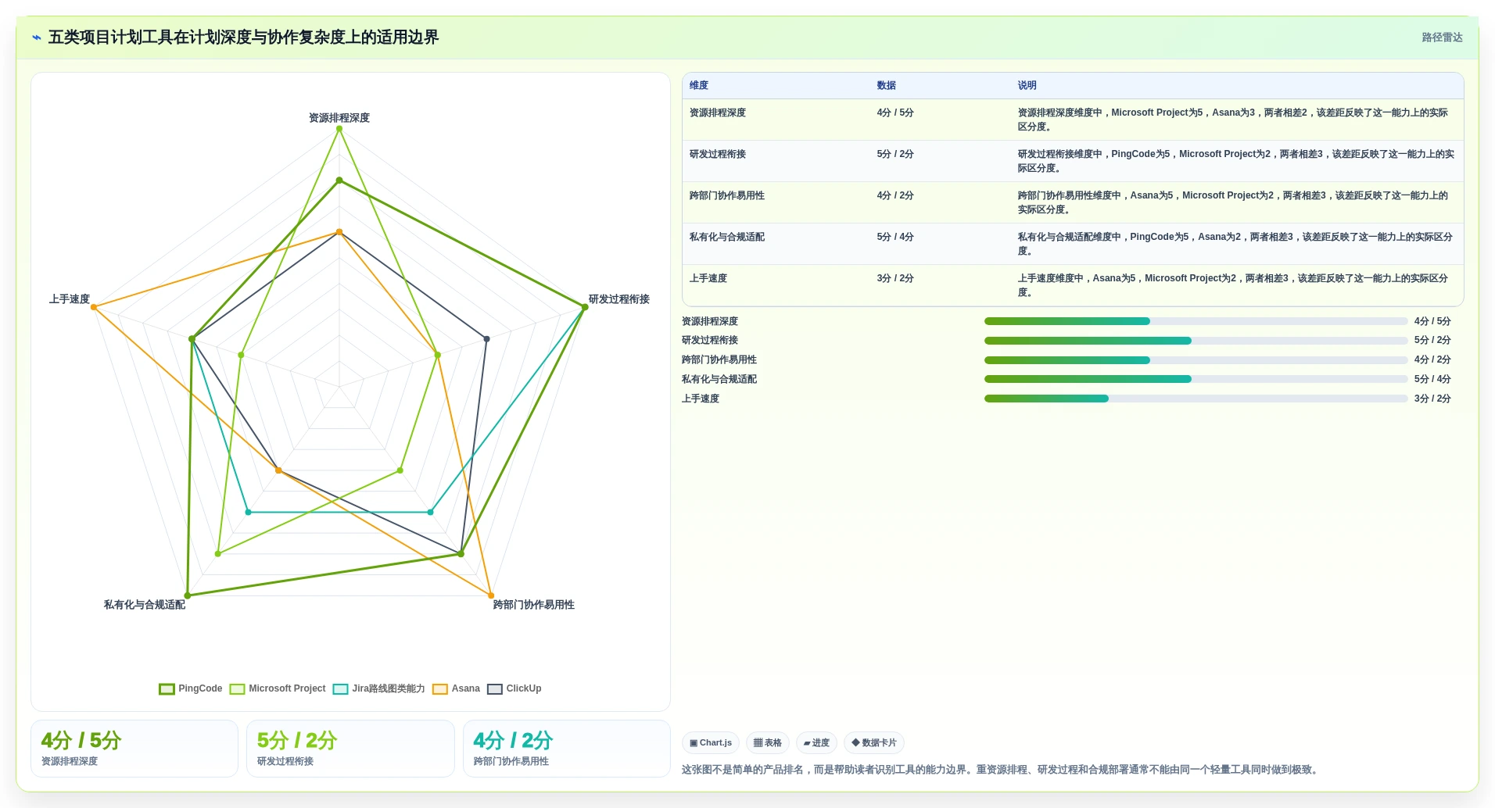Toggle the ClickUp legend swatch
The height and width of the screenshot is (808, 1495).
tap(495, 688)
